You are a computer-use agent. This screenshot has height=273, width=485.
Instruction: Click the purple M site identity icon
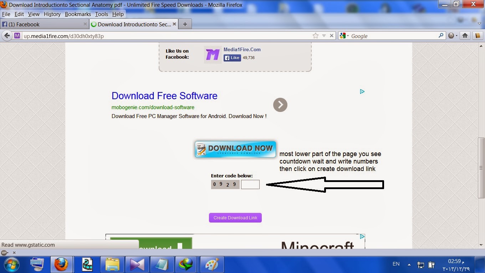click(17, 36)
